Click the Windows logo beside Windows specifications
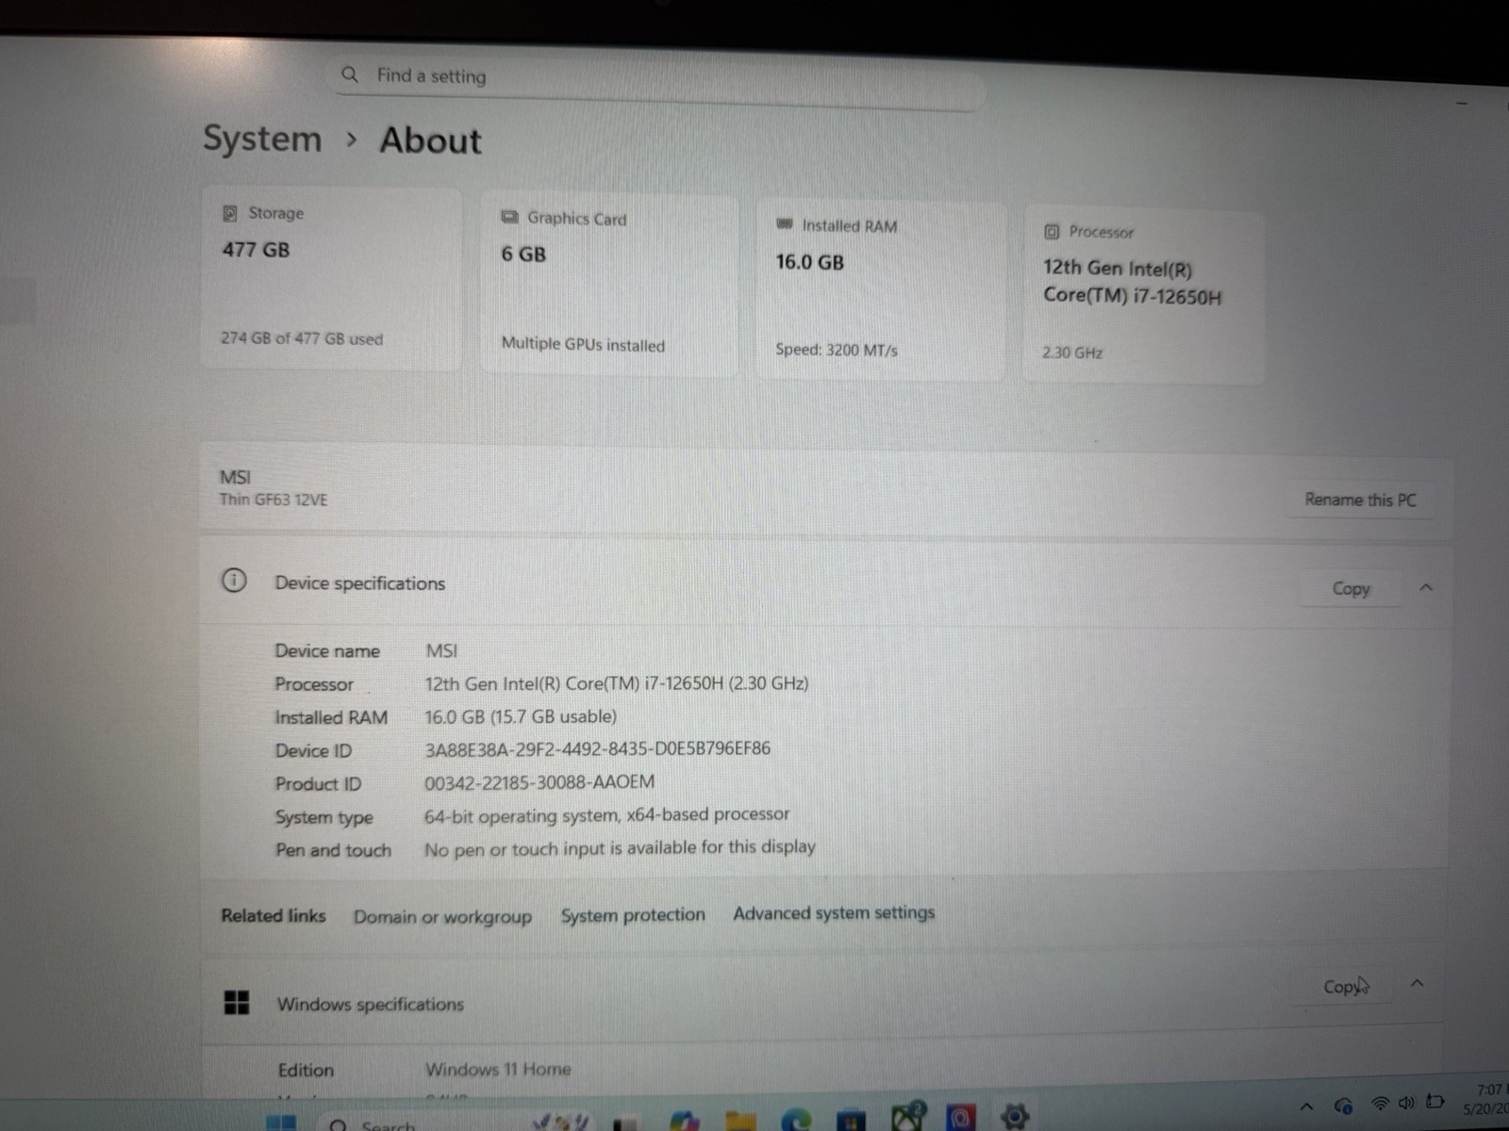 [x=237, y=1003]
